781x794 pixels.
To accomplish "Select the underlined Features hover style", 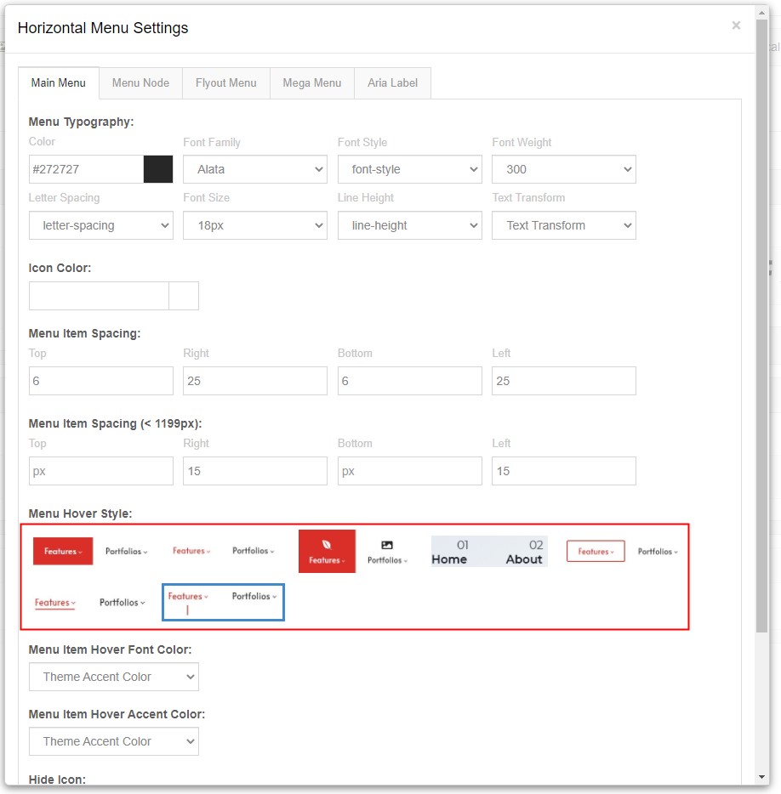I will coord(90,603).
